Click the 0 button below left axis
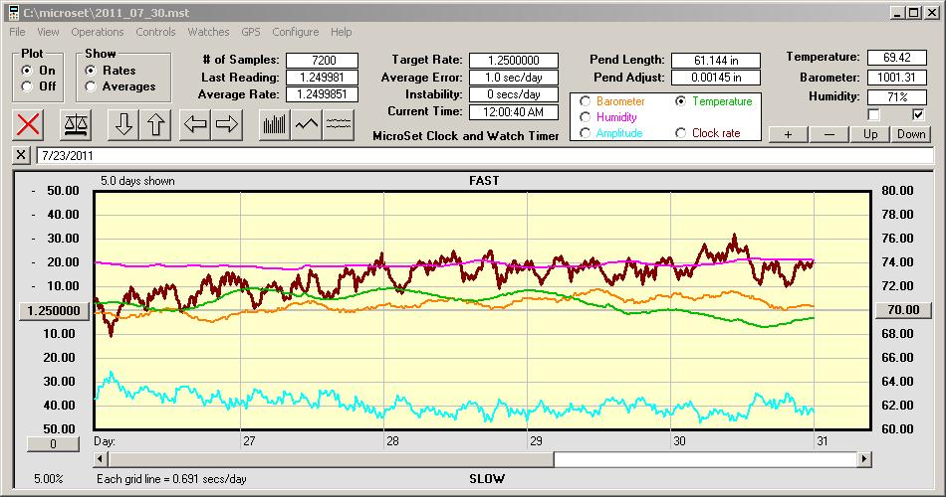 (53, 444)
